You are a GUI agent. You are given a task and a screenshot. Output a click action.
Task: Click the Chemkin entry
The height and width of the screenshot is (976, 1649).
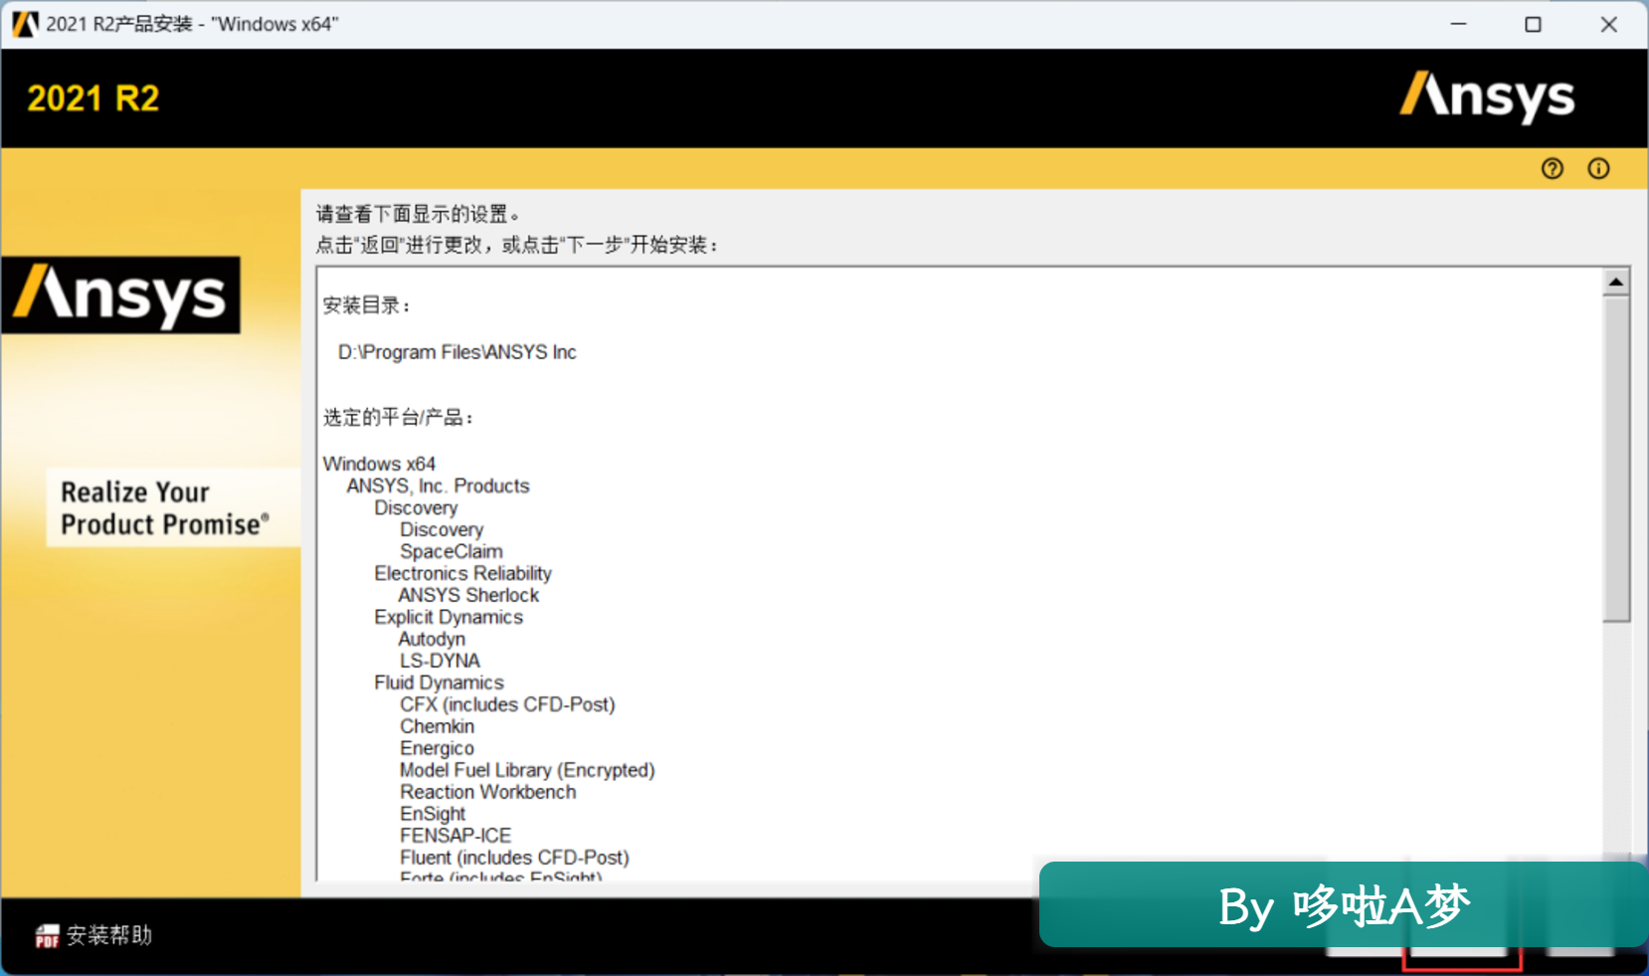click(438, 726)
